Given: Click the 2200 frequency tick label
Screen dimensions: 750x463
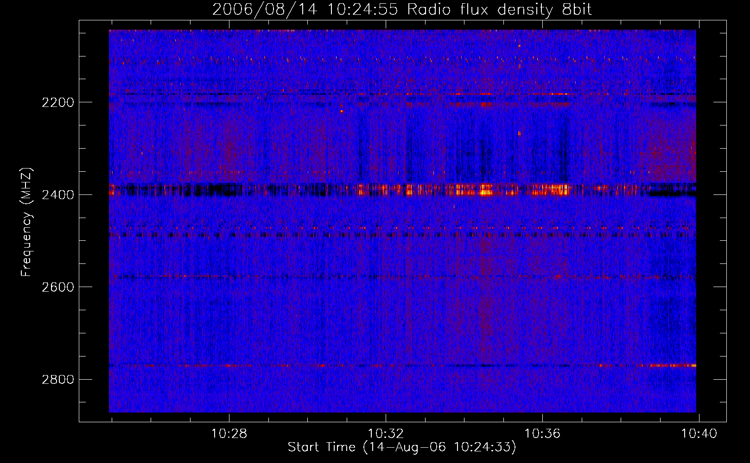Looking at the screenshot, I should pyautogui.click(x=58, y=102).
